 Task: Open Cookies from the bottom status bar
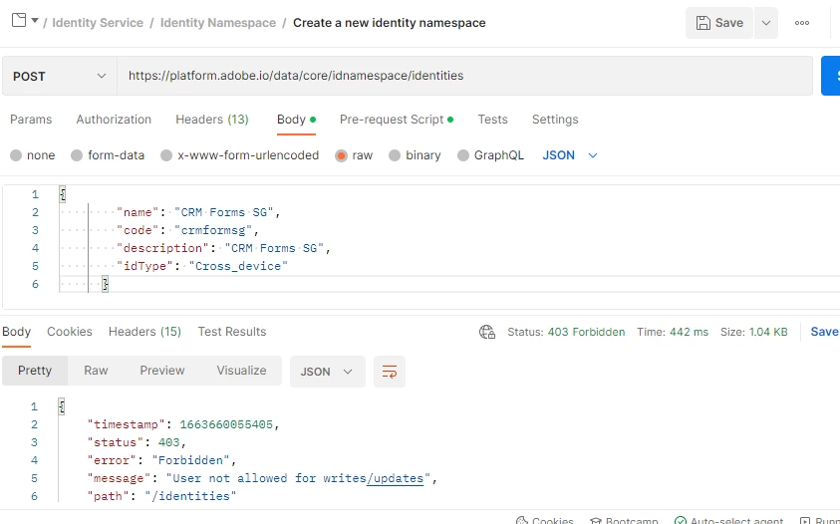point(545,520)
